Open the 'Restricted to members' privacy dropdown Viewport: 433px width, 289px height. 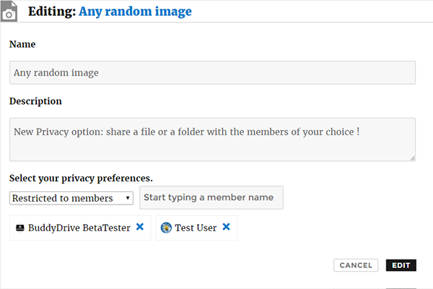(x=71, y=198)
